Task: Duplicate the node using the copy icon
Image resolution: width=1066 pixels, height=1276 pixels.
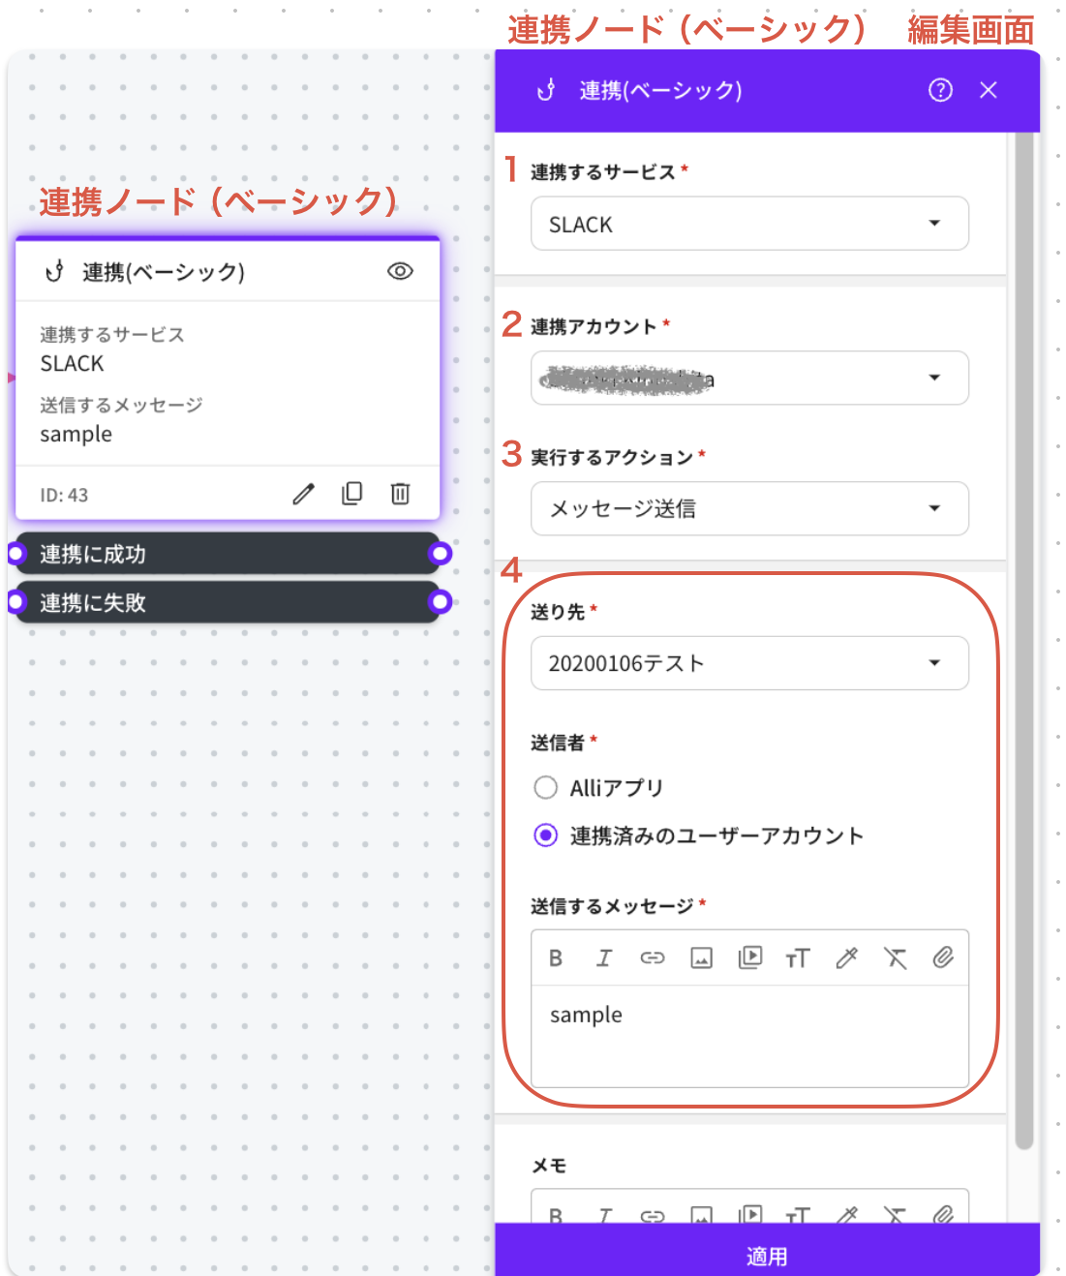Action: pos(351,494)
